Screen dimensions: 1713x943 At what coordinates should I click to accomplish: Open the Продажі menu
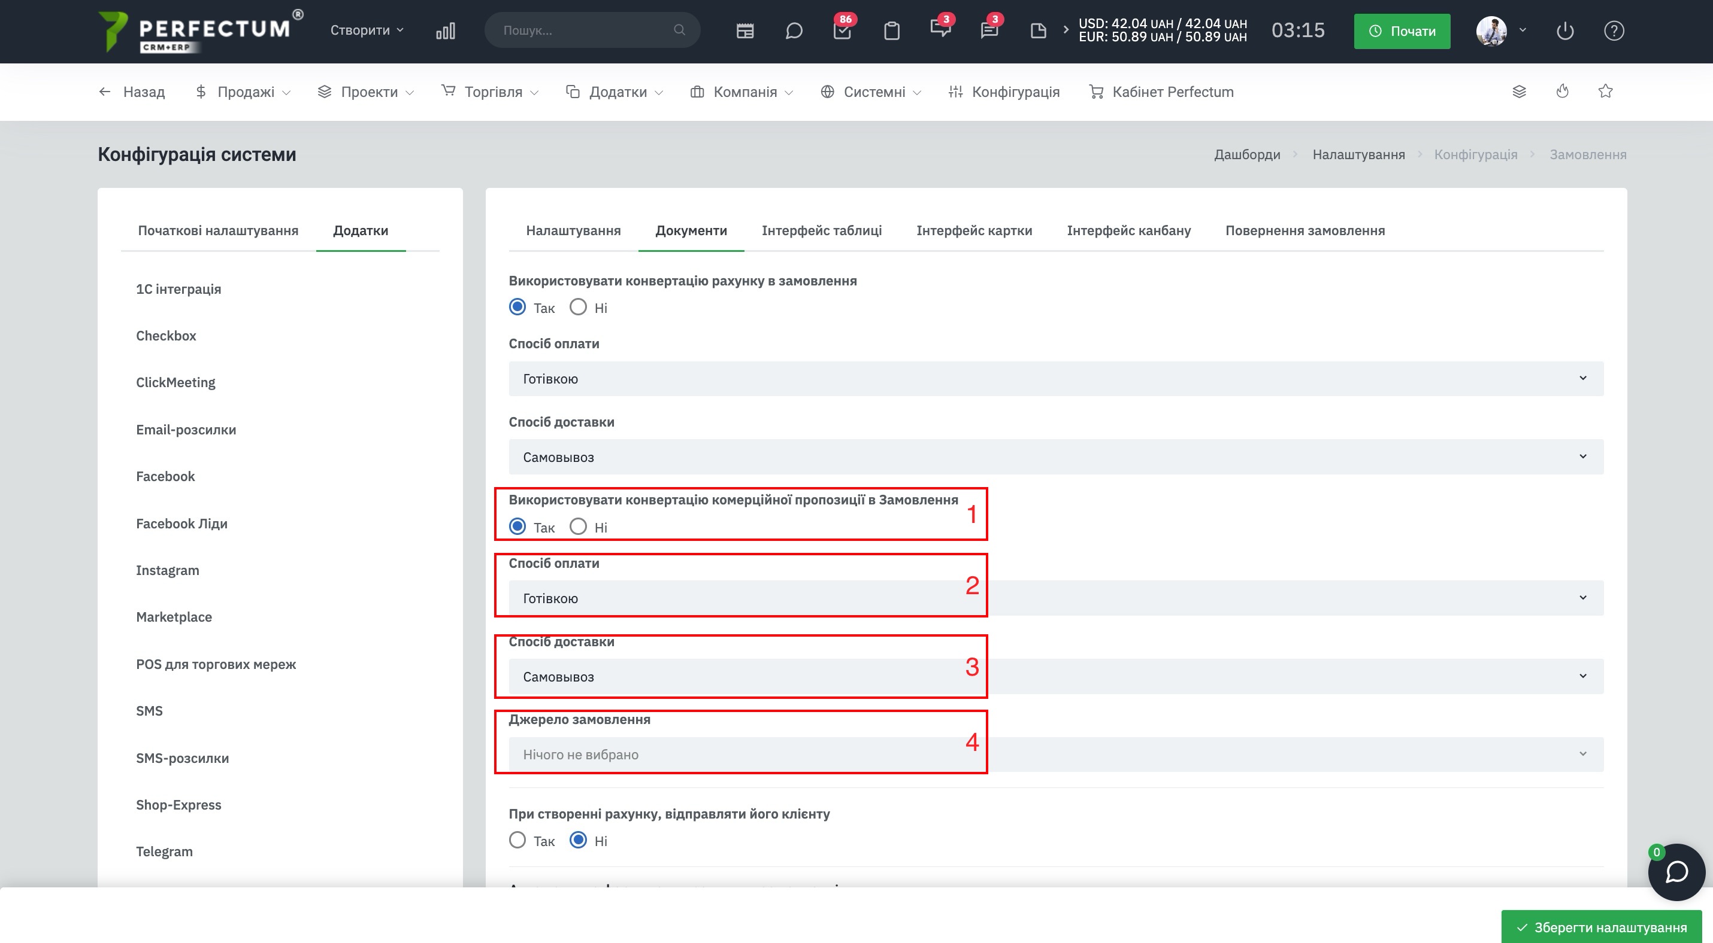243,92
